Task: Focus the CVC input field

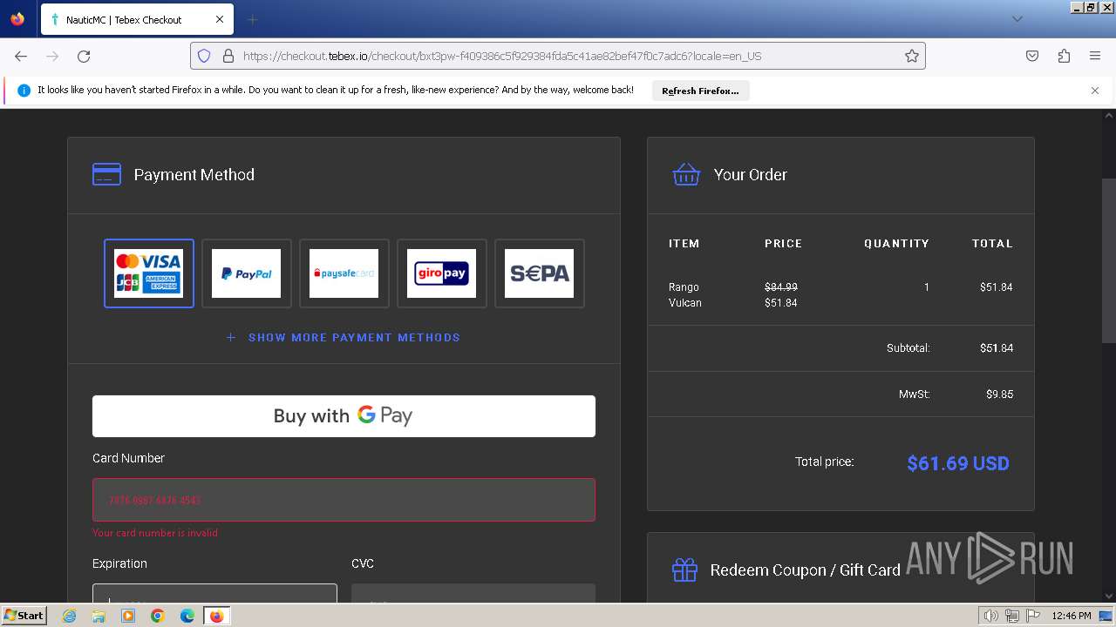Action: point(473,593)
